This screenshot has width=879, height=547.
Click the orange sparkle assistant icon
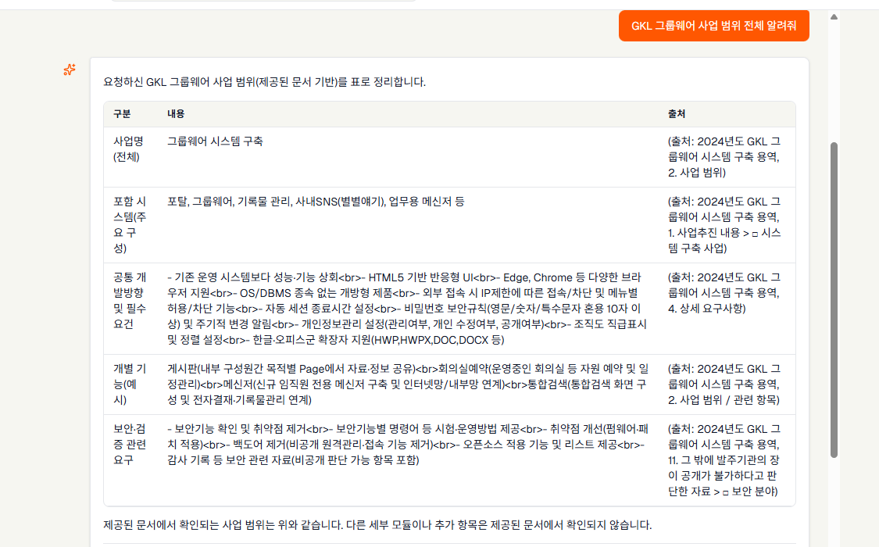click(x=70, y=70)
